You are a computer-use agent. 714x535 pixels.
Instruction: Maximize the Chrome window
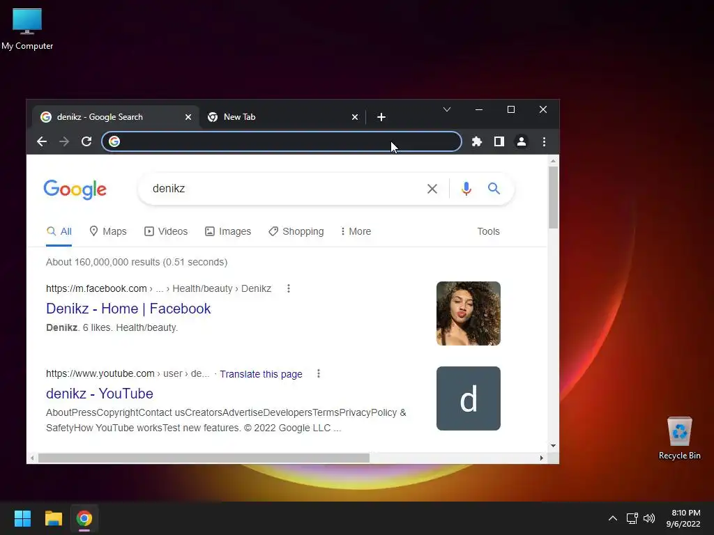(511, 109)
